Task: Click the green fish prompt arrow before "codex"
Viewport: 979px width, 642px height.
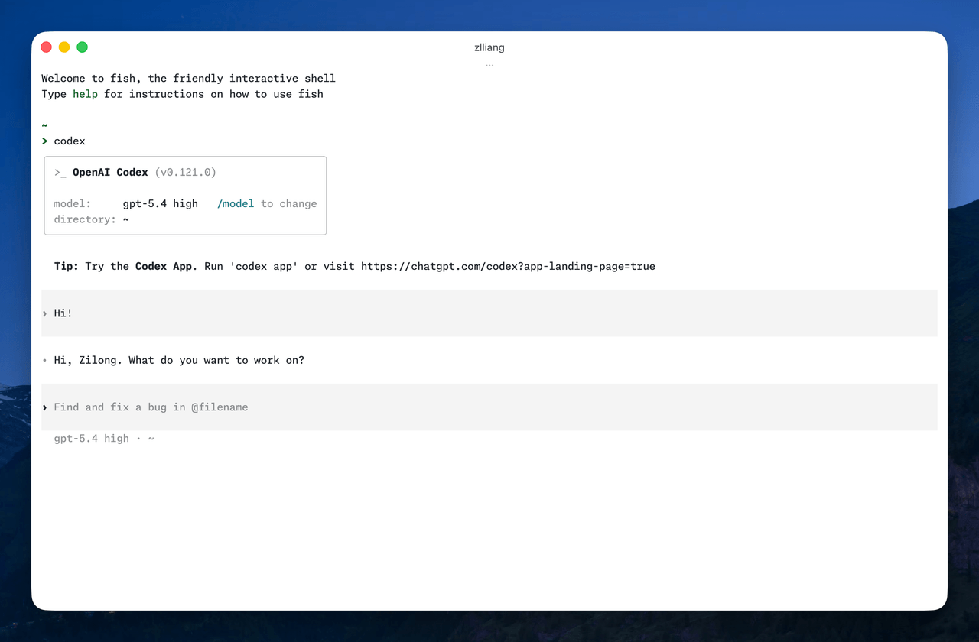Action: click(44, 141)
